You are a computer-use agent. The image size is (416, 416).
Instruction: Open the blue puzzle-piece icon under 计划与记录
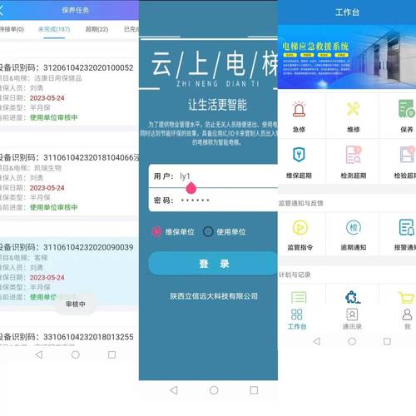point(353,297)
